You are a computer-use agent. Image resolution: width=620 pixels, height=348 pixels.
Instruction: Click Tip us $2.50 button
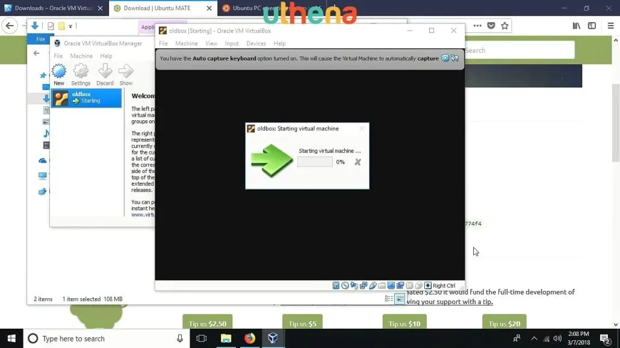click(208, 322)
